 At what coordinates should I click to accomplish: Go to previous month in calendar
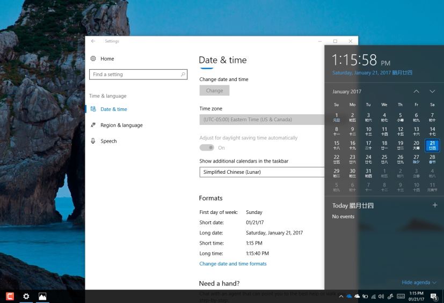click(x=416, y=91)
